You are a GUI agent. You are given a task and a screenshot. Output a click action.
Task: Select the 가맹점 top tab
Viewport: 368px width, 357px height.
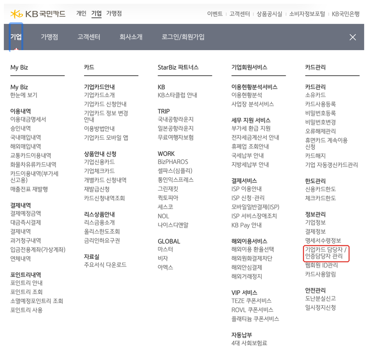pos(114,13)
